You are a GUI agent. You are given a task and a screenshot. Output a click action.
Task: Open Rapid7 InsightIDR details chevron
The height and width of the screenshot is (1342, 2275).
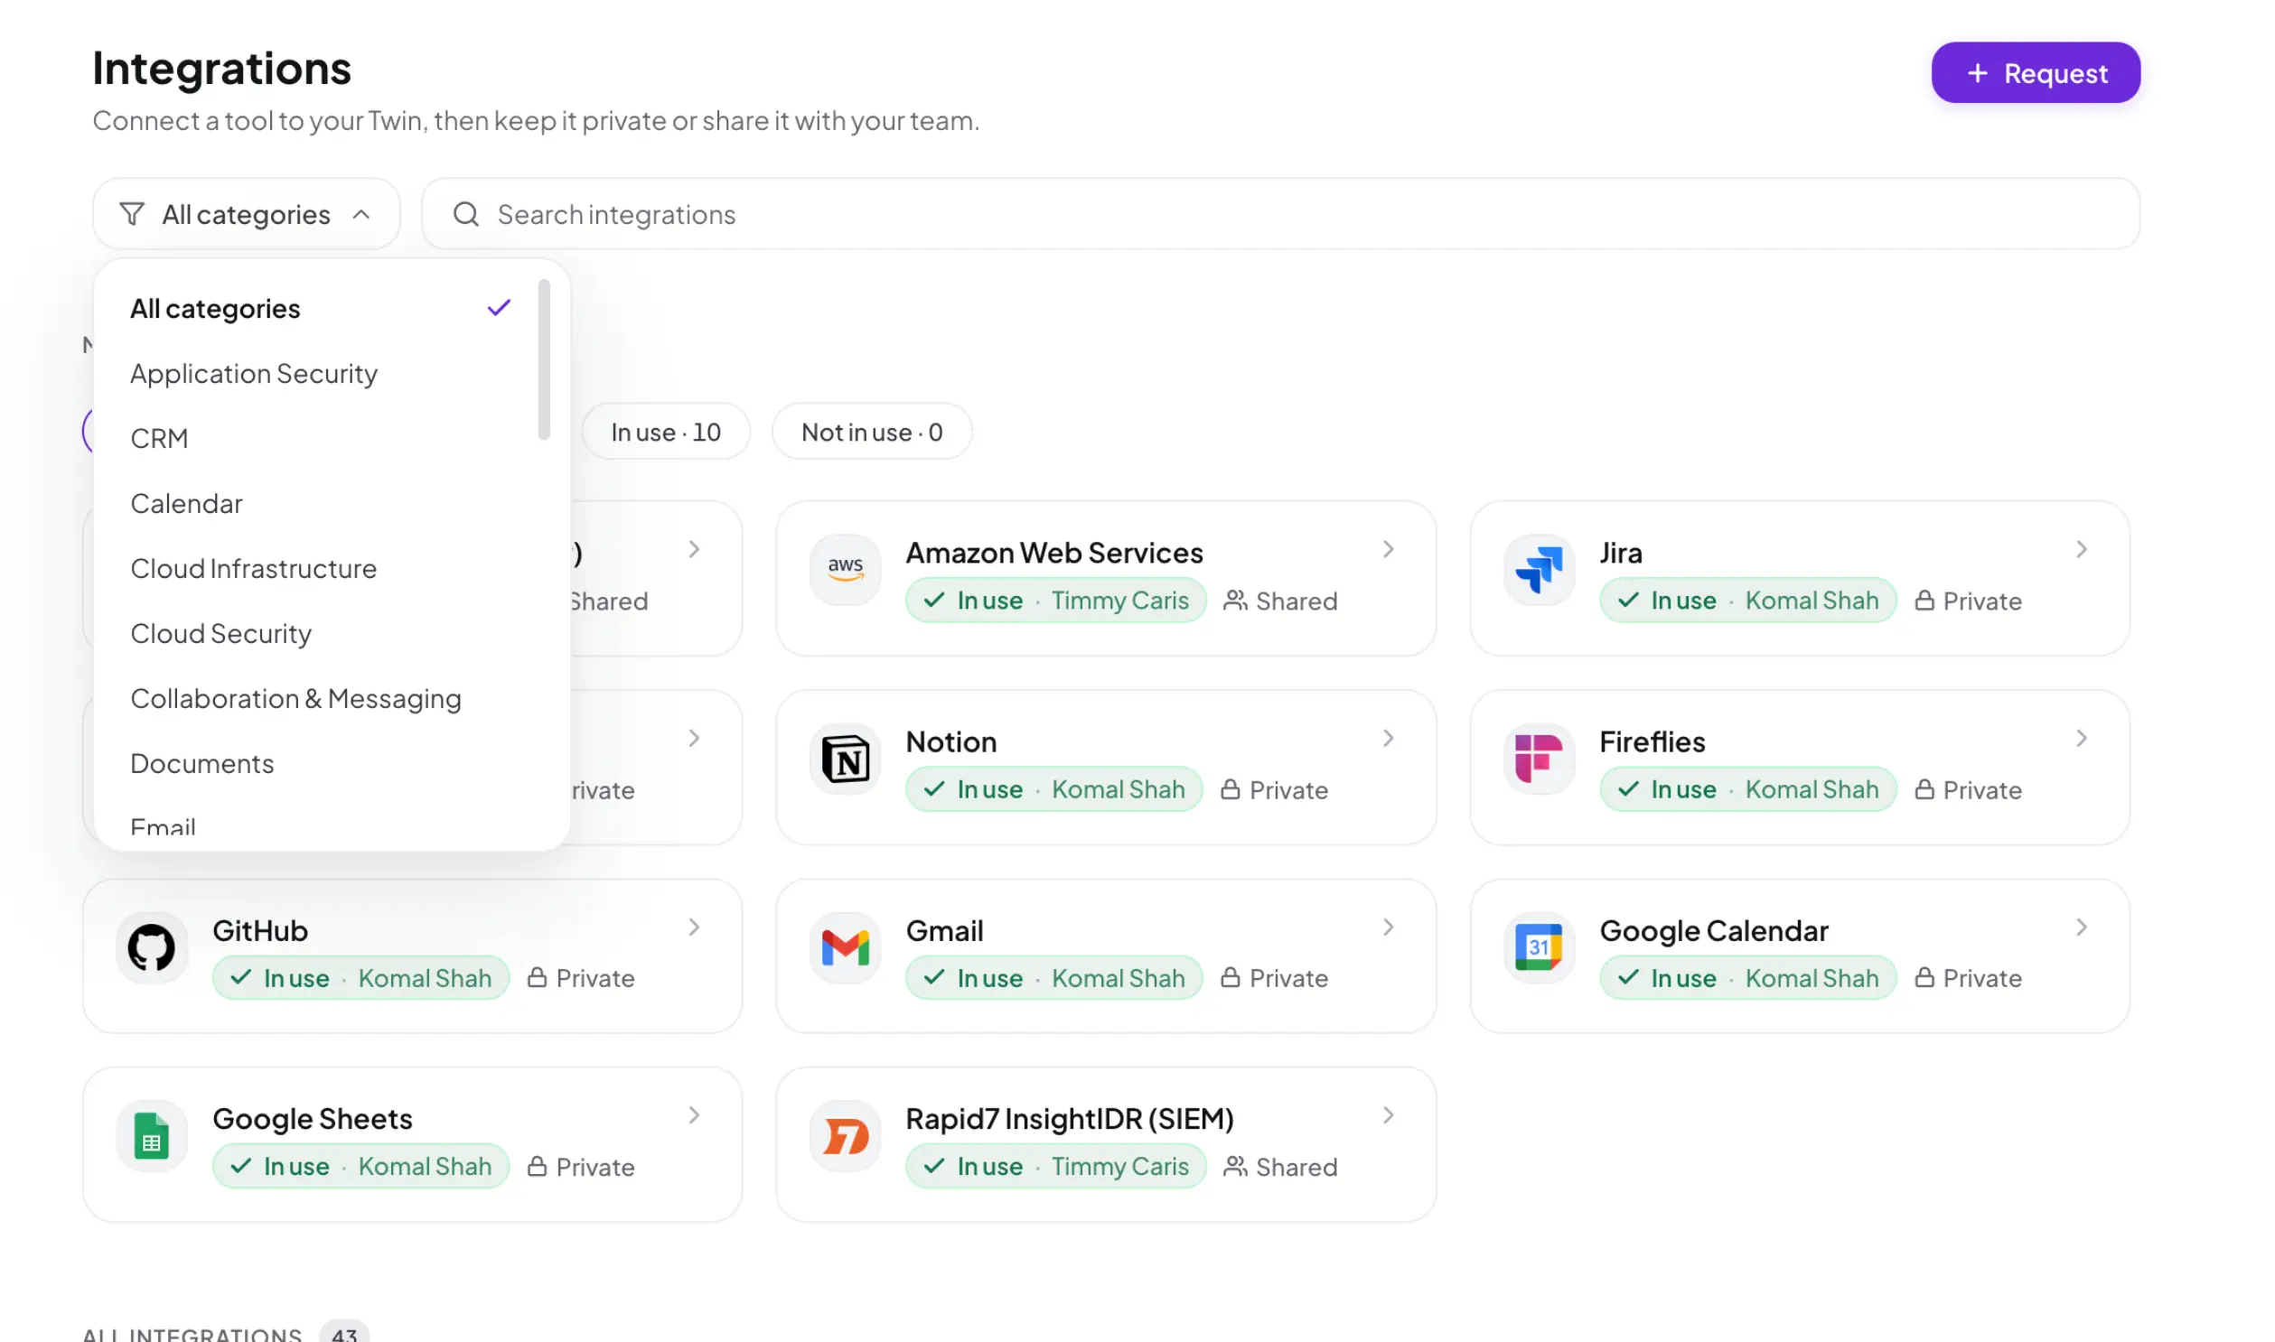(x=1388, y=1115)
